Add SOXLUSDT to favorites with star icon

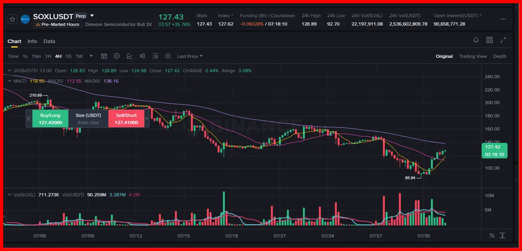[12, 19]
